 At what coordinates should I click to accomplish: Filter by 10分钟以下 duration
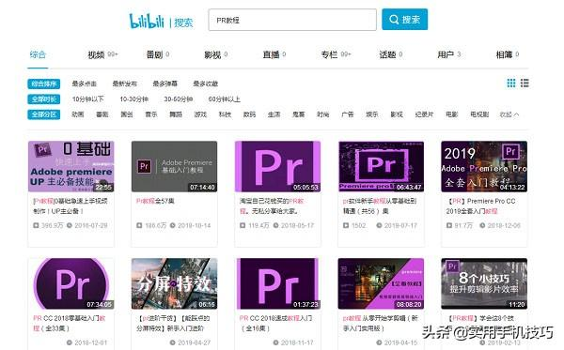(87, 99)
